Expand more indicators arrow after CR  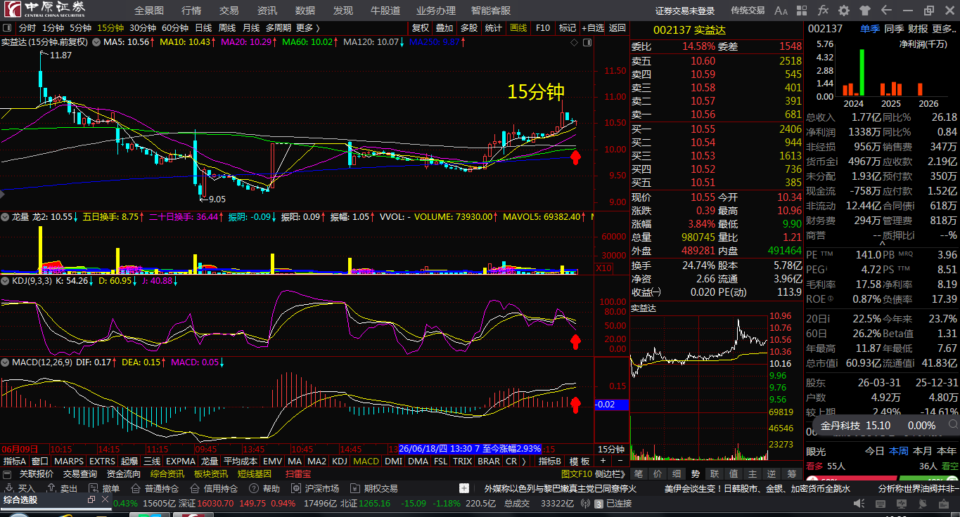(x=525, y=462)
